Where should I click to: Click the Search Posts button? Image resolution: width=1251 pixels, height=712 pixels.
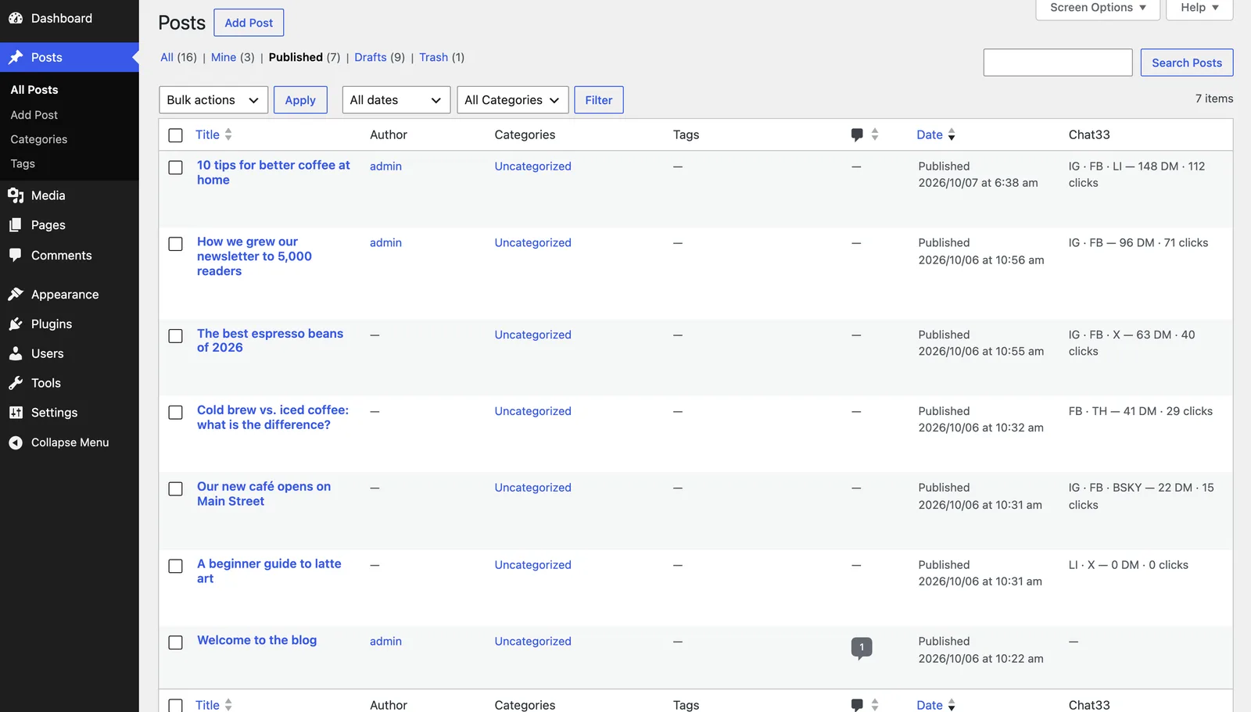pos(1187,63)
